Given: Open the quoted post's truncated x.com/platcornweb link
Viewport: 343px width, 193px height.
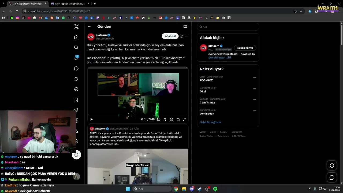Looking at the screenshot, I should [x=104, y=144].
